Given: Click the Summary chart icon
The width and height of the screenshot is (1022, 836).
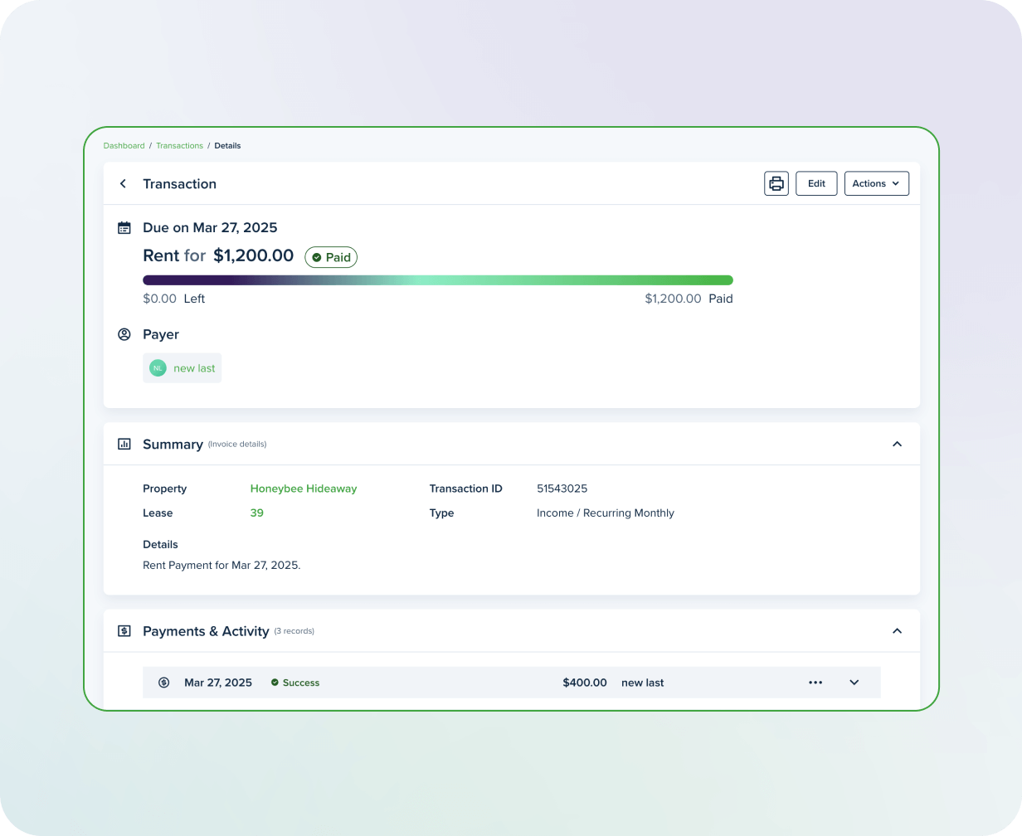Looking at the screenshot, I should (124, 445).
